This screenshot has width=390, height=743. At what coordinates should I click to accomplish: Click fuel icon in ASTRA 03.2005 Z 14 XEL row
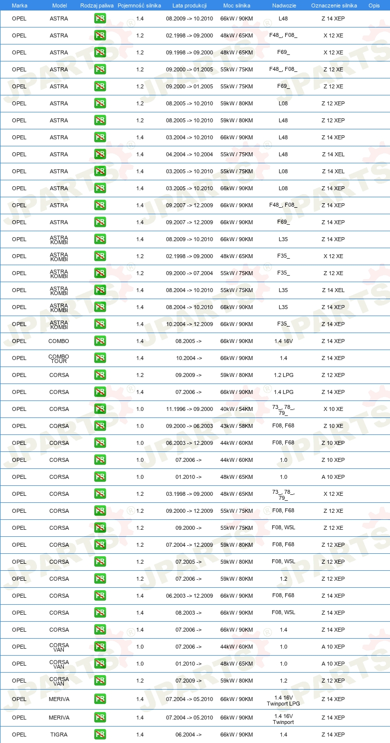point(100,171)
